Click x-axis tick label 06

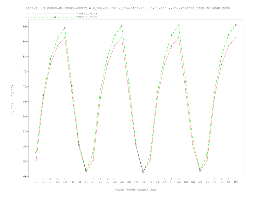coord(51,182)
